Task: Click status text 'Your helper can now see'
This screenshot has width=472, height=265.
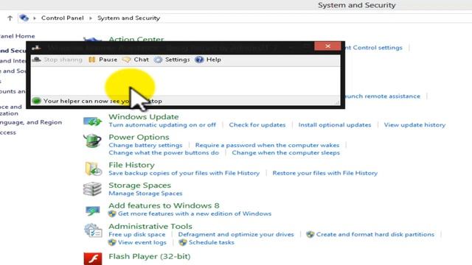Action: pyautogui.click(x=103, y=101)
